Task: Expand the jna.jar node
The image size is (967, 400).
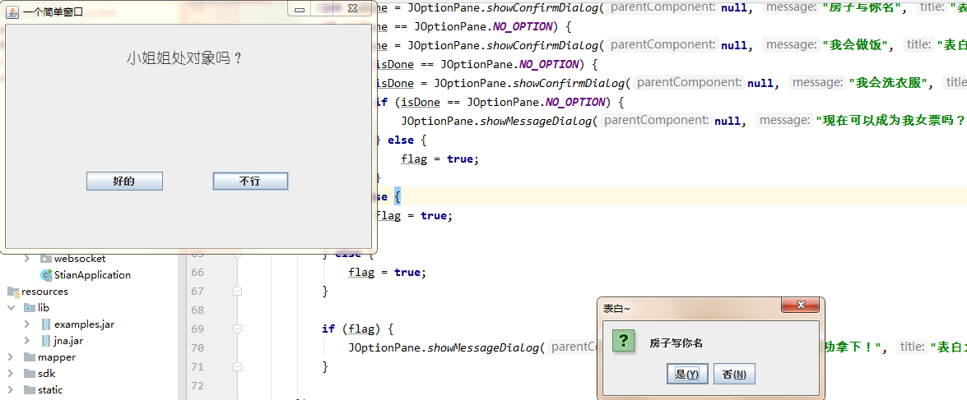Action: point(26,340)
